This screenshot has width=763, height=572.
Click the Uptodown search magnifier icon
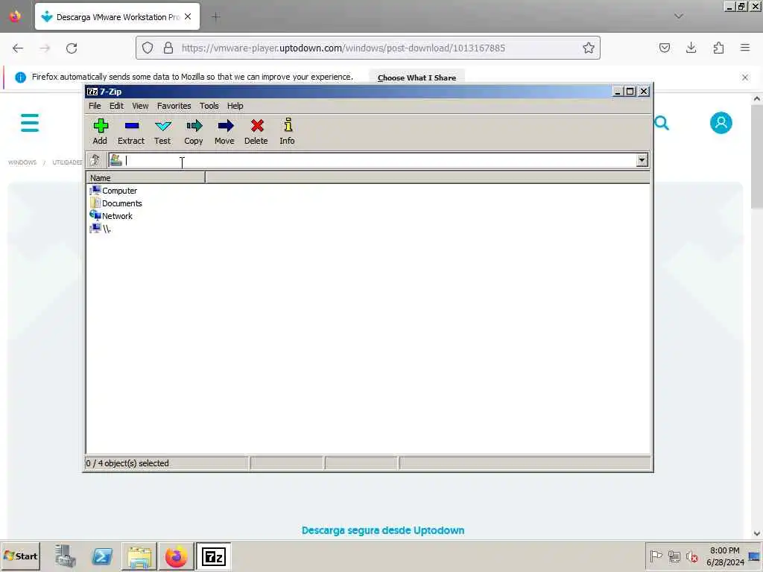pyautogui.click(x=662, y=123)
